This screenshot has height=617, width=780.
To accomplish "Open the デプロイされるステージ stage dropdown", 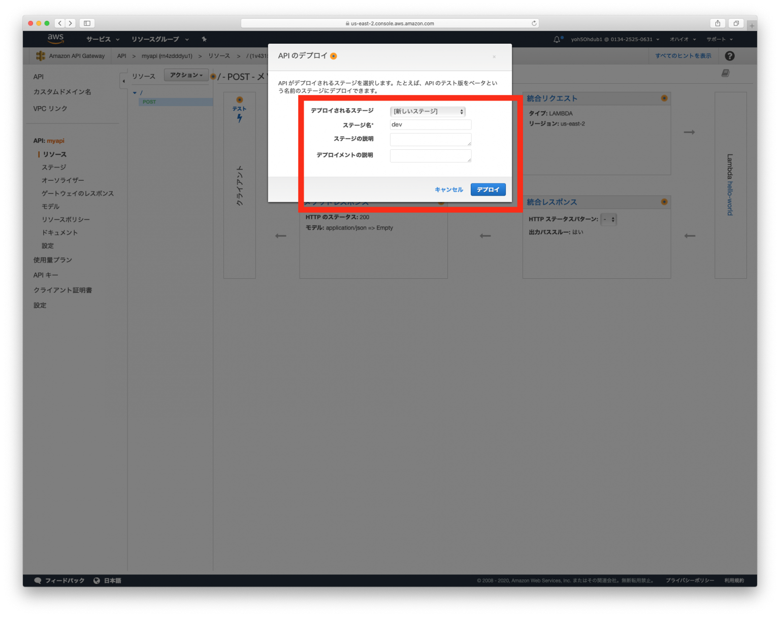I will pos(428,111).
